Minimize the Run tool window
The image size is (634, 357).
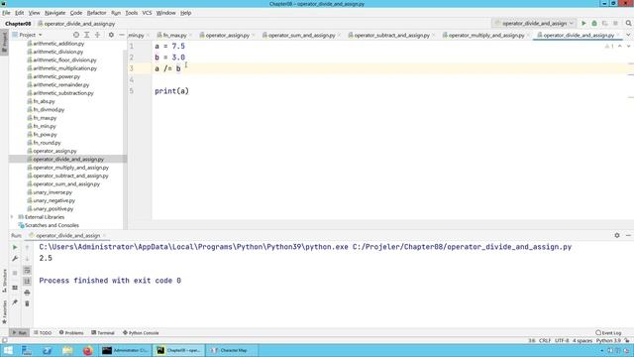(628, 235)
